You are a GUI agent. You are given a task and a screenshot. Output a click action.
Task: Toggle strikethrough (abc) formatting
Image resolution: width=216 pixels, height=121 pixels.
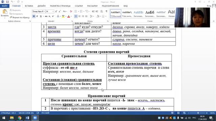[46, 16]
